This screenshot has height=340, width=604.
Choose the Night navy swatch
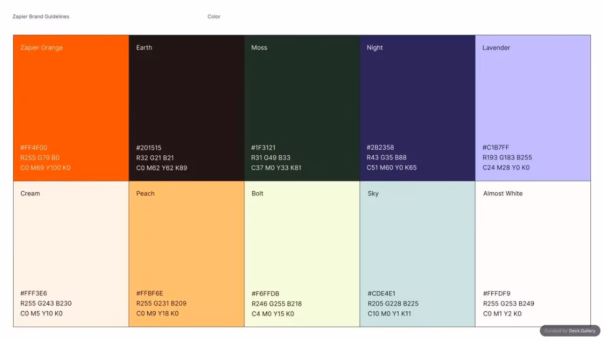(x=418, y=108)
